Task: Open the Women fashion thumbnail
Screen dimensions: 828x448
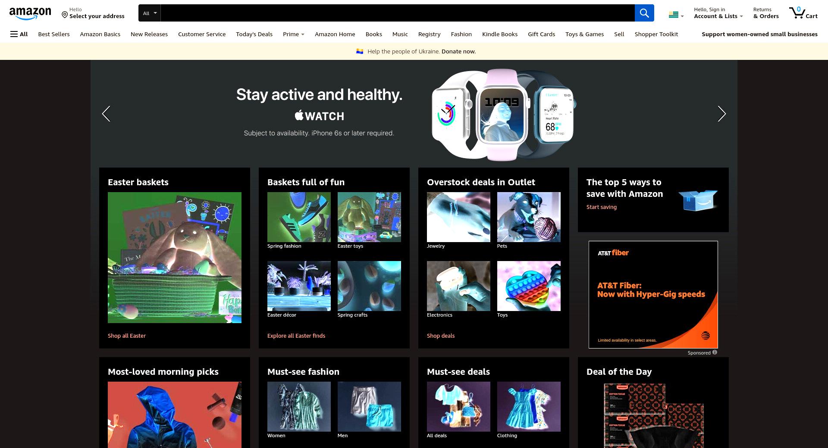Action: click(299, 407)
